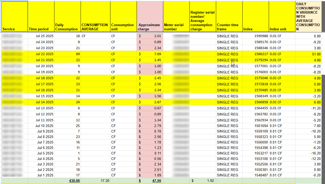Select index value 1577001
This screenshot has width=325, height=184.
[256, 66]
